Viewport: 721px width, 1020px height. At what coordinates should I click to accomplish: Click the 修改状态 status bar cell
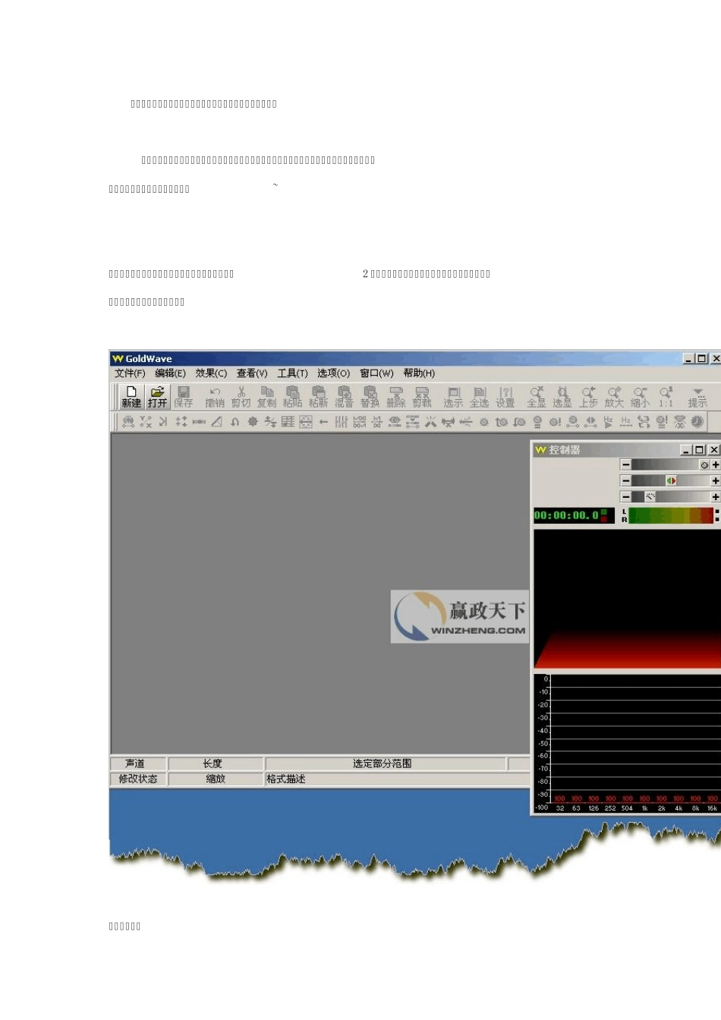137,779
